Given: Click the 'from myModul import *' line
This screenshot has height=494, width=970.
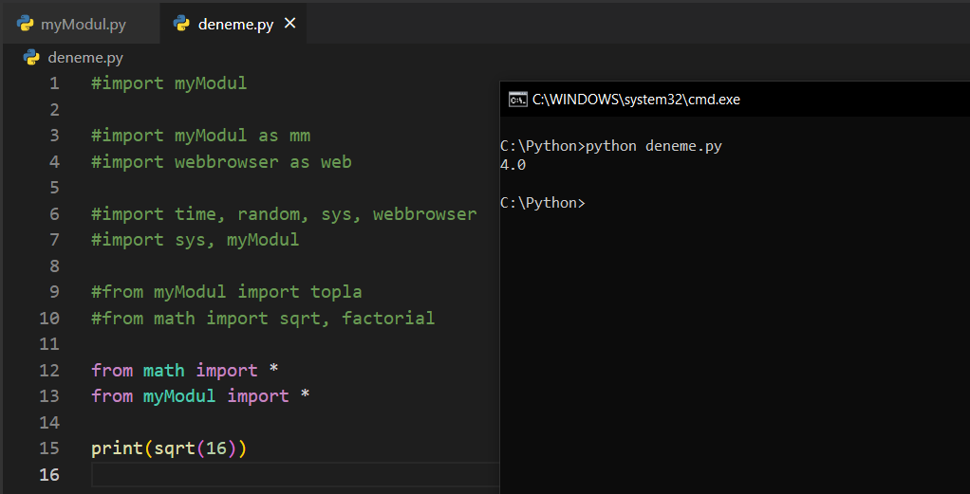Looking at the screenshot, I should (200, 395).
